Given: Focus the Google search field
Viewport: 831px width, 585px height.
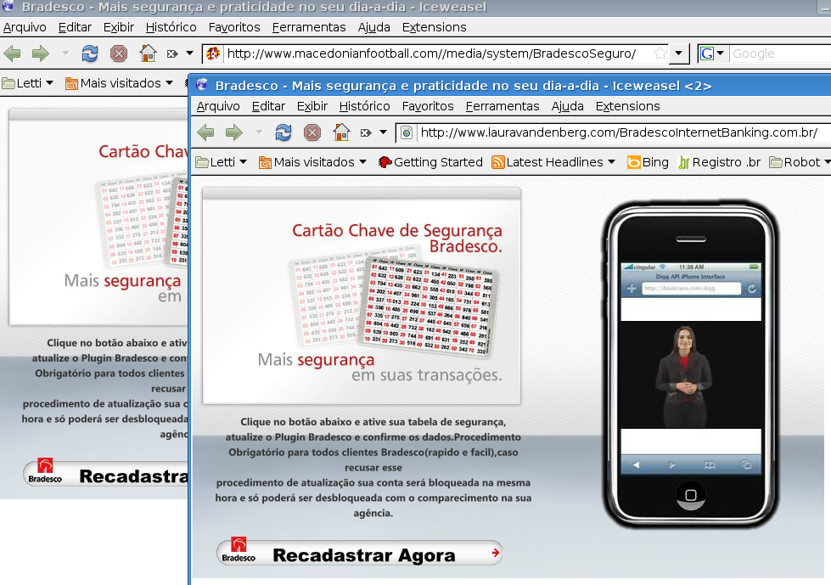Looking at the screenshot, I should [x=779, y=53].
